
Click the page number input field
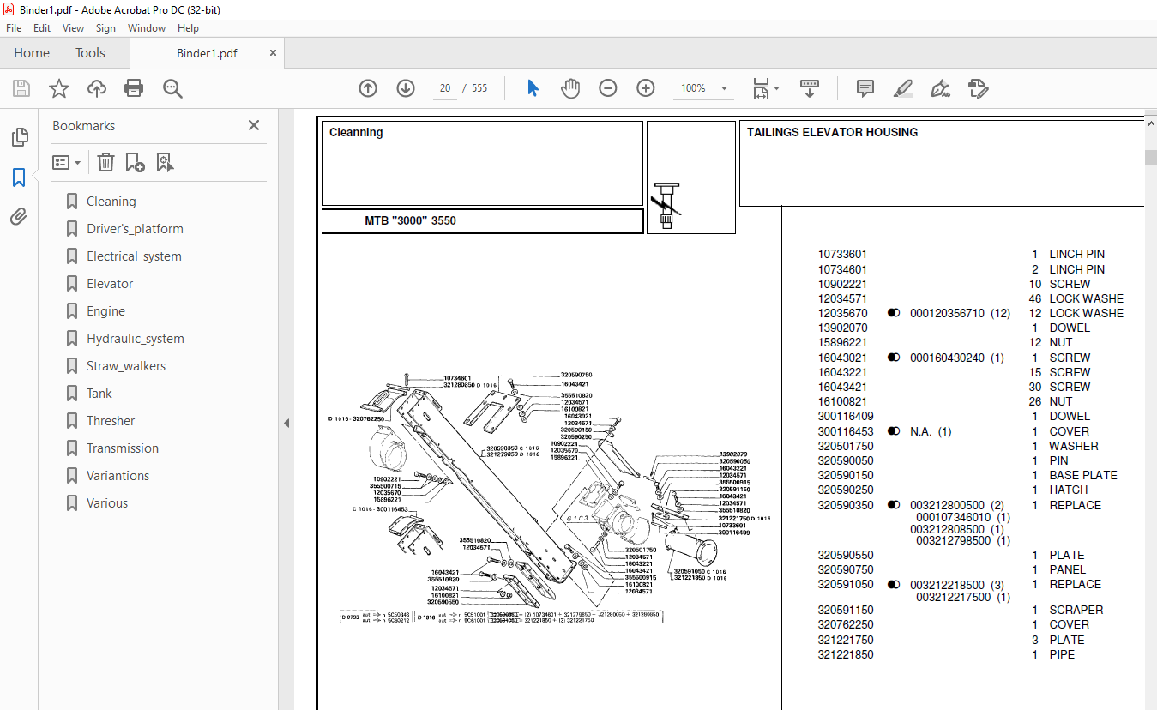[x=445, y=88]
